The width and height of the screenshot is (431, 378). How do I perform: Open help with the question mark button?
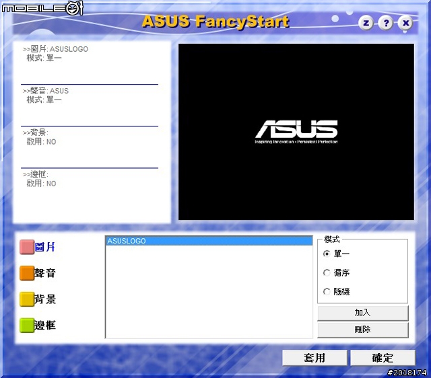(x=386, y=23)
